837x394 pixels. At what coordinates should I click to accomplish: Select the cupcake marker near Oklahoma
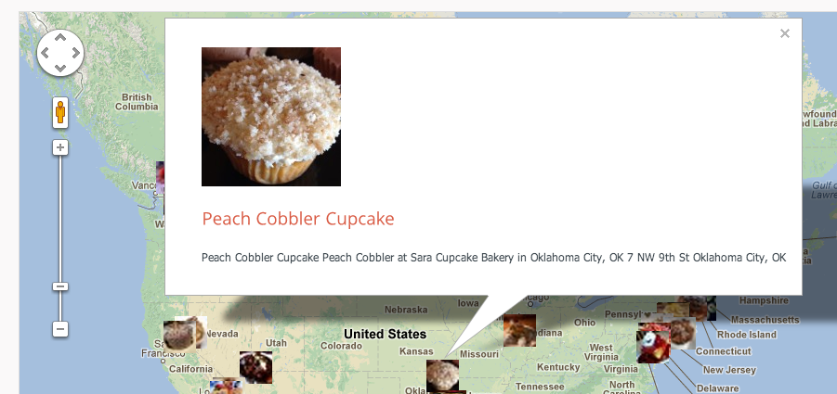pyautogui.click(x=442, y=375)
